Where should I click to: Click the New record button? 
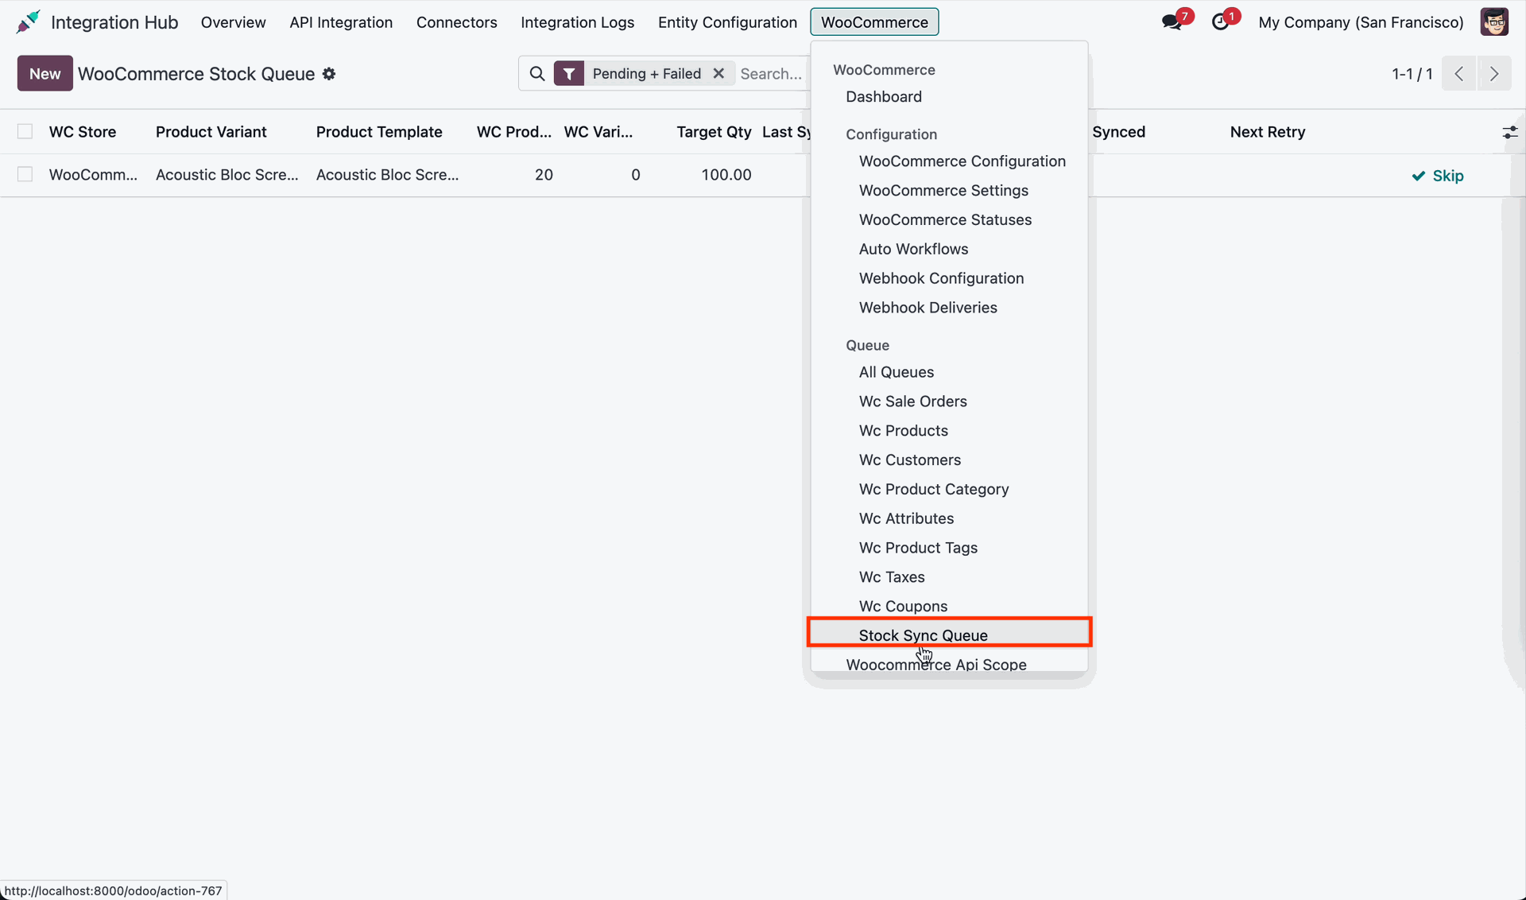[x=45, y=74]
